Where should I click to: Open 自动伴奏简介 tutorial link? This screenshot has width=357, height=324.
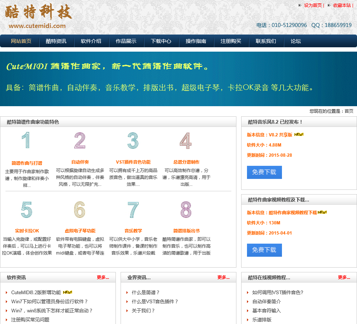[267, 301]
